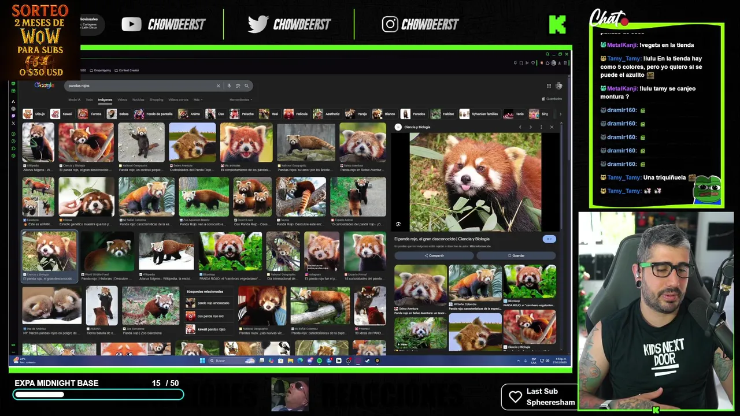
Task: Click the Guardar button under preview
Action: click(x=516, y=255)
